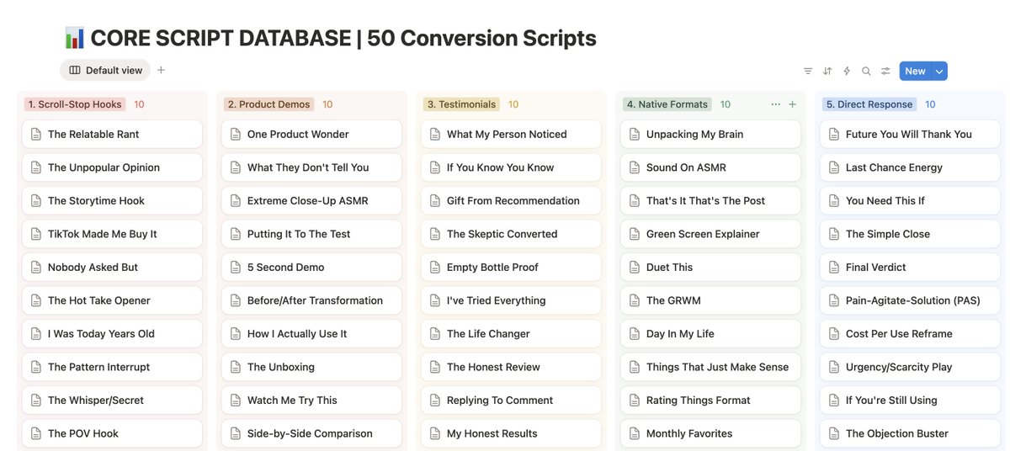
Task: Open the Things That Just Make Sense card
Action: (x=710, y=368)
